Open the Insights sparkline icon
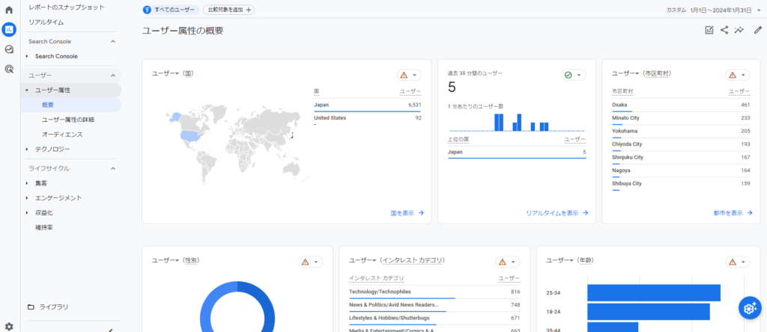The height and width of the screenshot is (332, 767). tap(739, 30)
